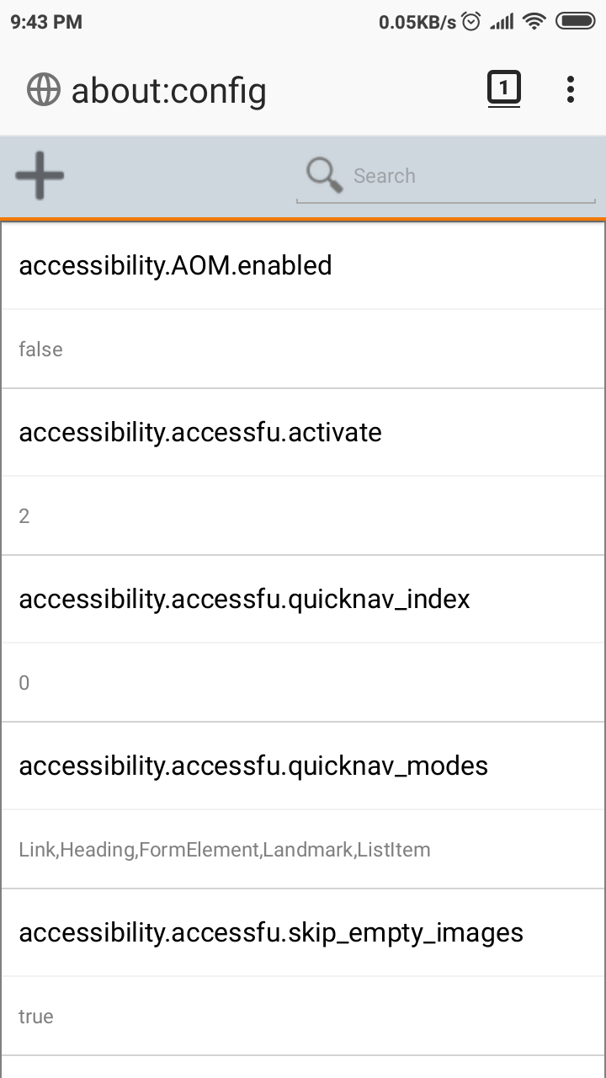Open the three-dot browser menu

click(x=571, y=89)
